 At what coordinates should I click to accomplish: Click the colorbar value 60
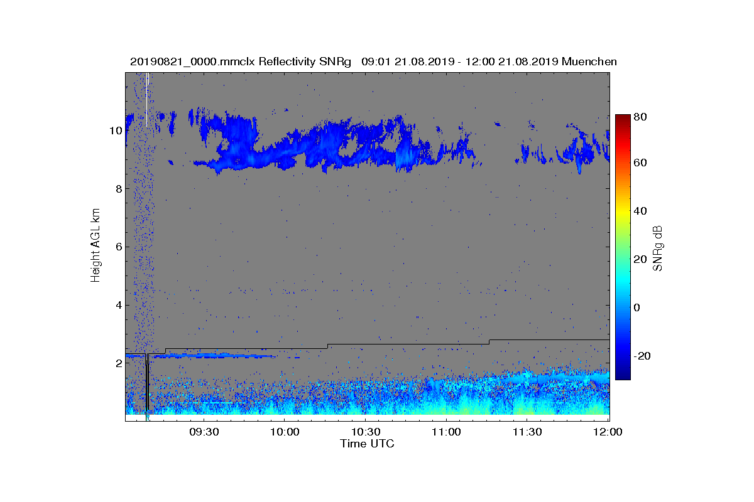(x=641, y=163)
